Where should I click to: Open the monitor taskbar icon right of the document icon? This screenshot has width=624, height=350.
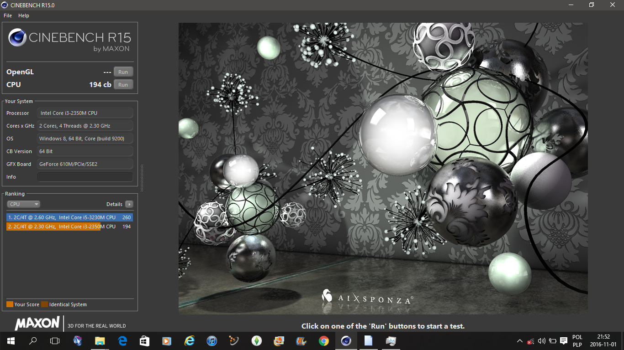point(391,341)
